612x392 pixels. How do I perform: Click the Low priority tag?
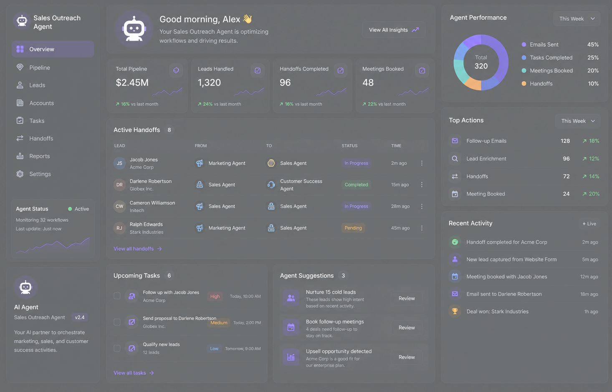(x=214, y=349)
